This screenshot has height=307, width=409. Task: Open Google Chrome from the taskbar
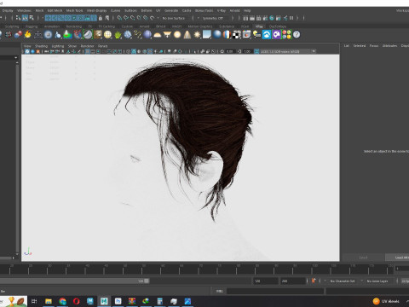[62, 301]
